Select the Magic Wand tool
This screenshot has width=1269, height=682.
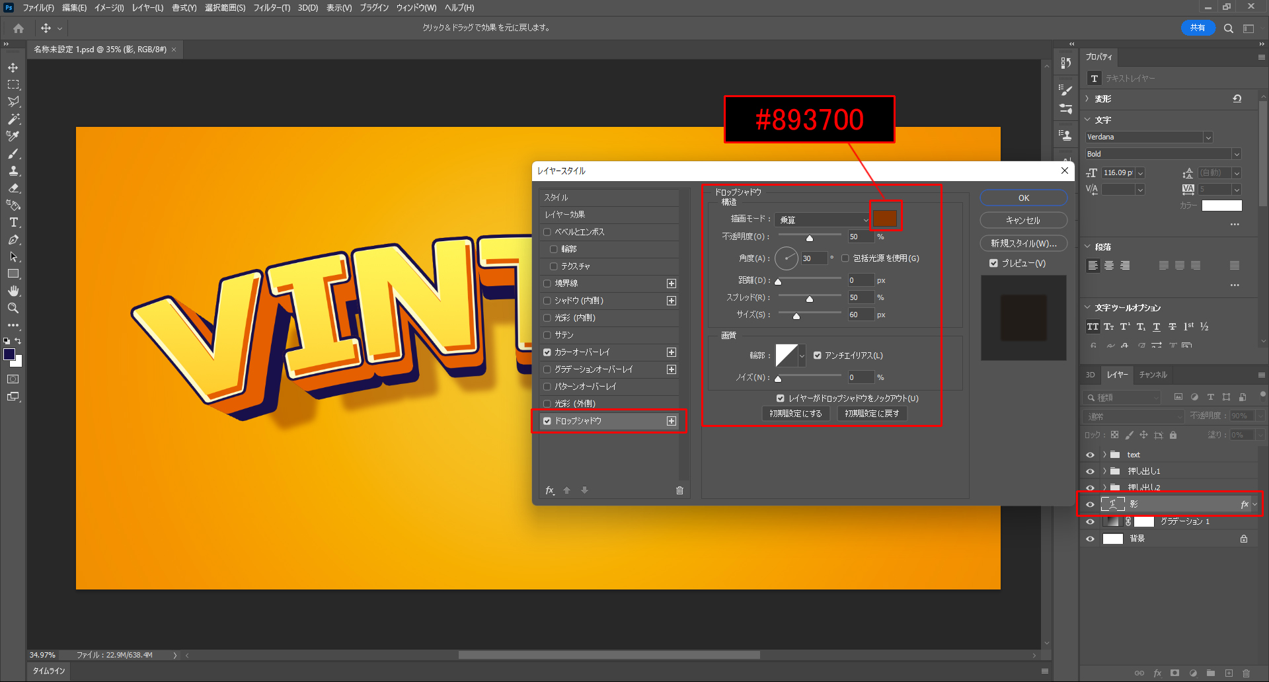[x=13, y=119]
